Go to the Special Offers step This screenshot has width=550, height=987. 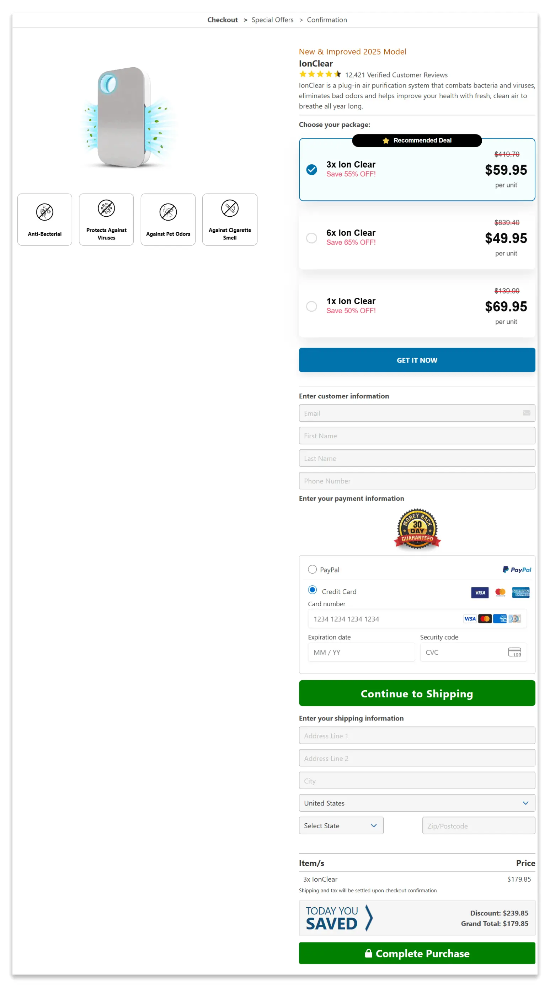pyautogui.click(x=273, y=20)
